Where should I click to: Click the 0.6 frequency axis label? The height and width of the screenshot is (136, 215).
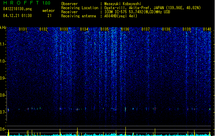click(x=3, y=129)
